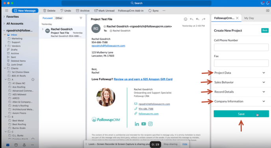Click the New Message button
The image size is (271, 148).
(25, 11)
